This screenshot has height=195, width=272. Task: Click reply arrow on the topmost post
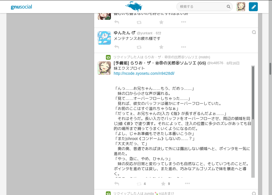(116, 22)
